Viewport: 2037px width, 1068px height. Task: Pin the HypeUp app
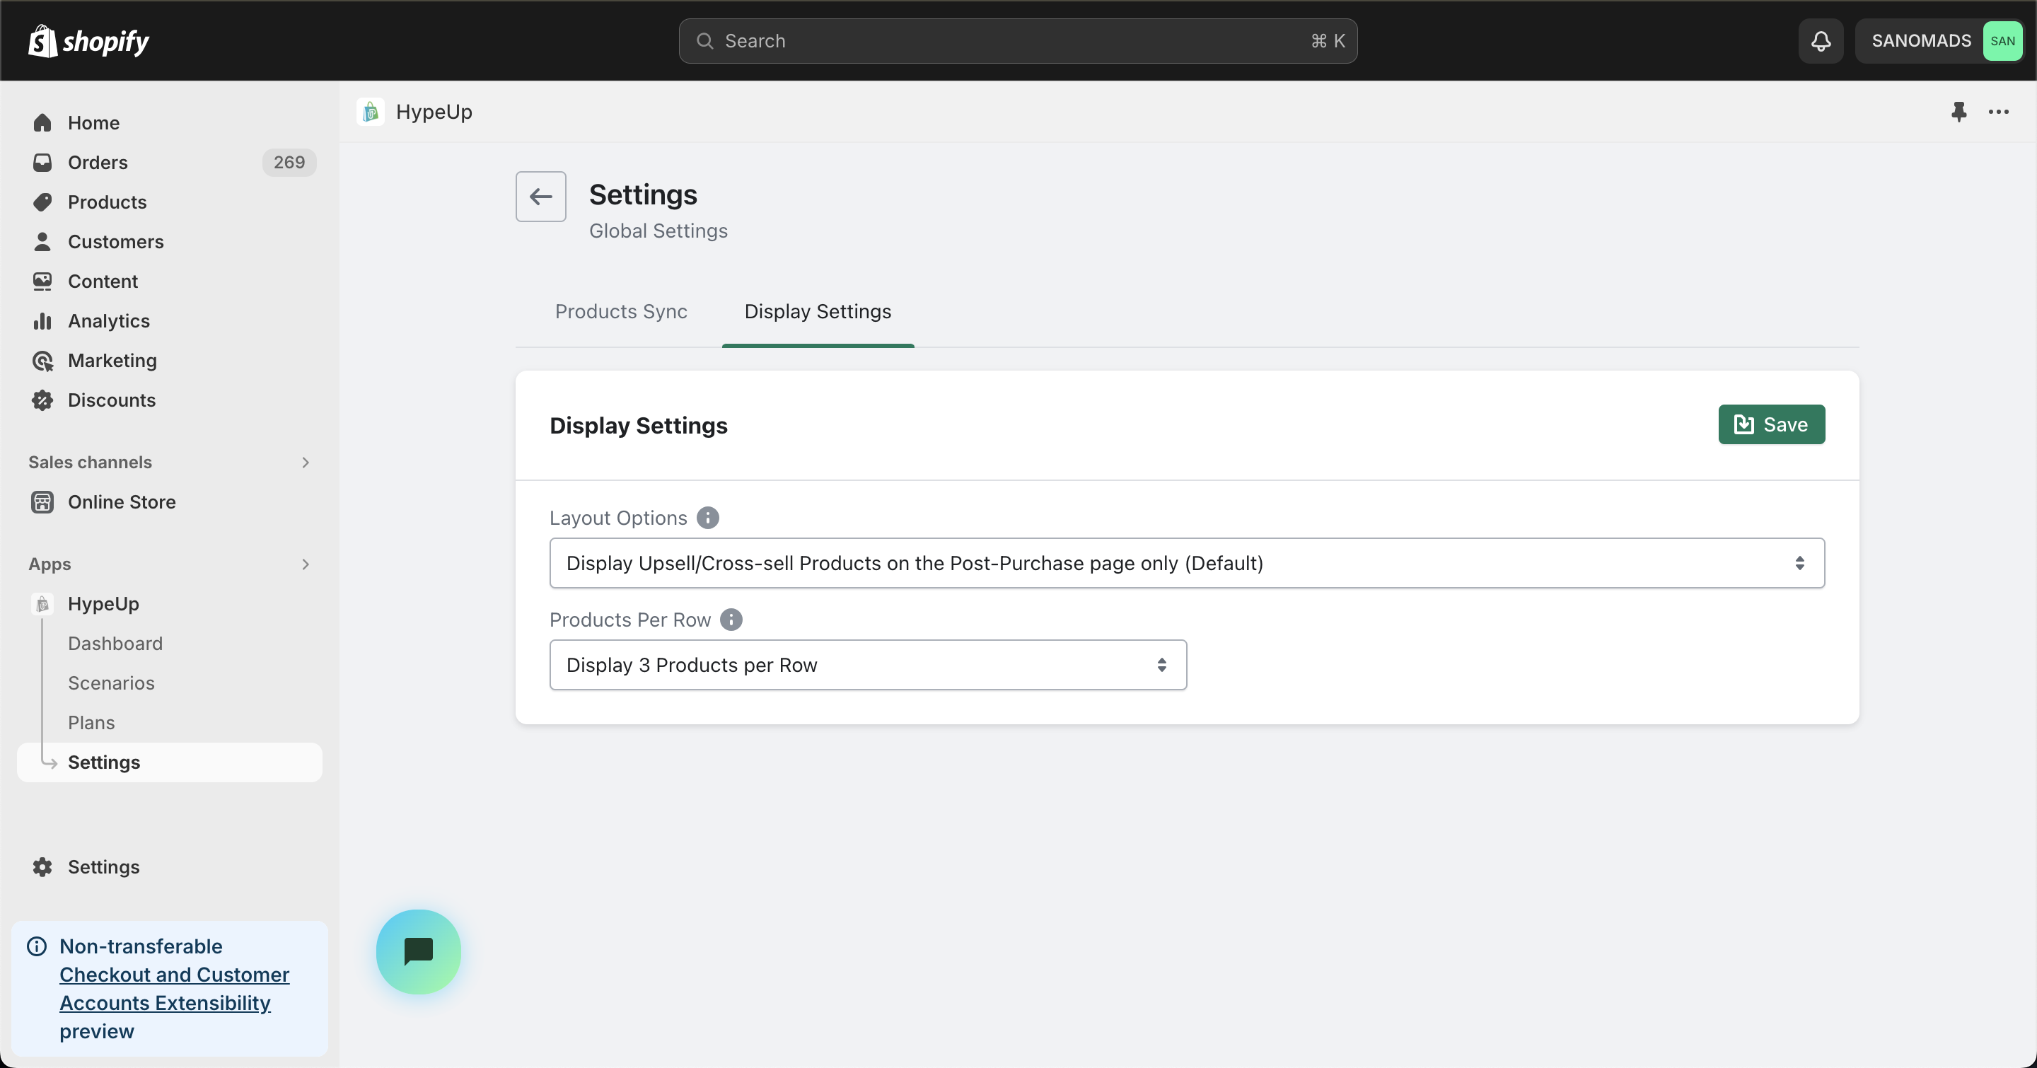click(x=1958, y=112)
